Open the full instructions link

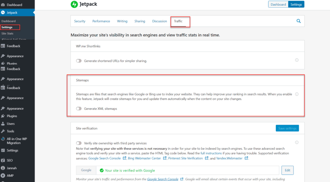211,153
